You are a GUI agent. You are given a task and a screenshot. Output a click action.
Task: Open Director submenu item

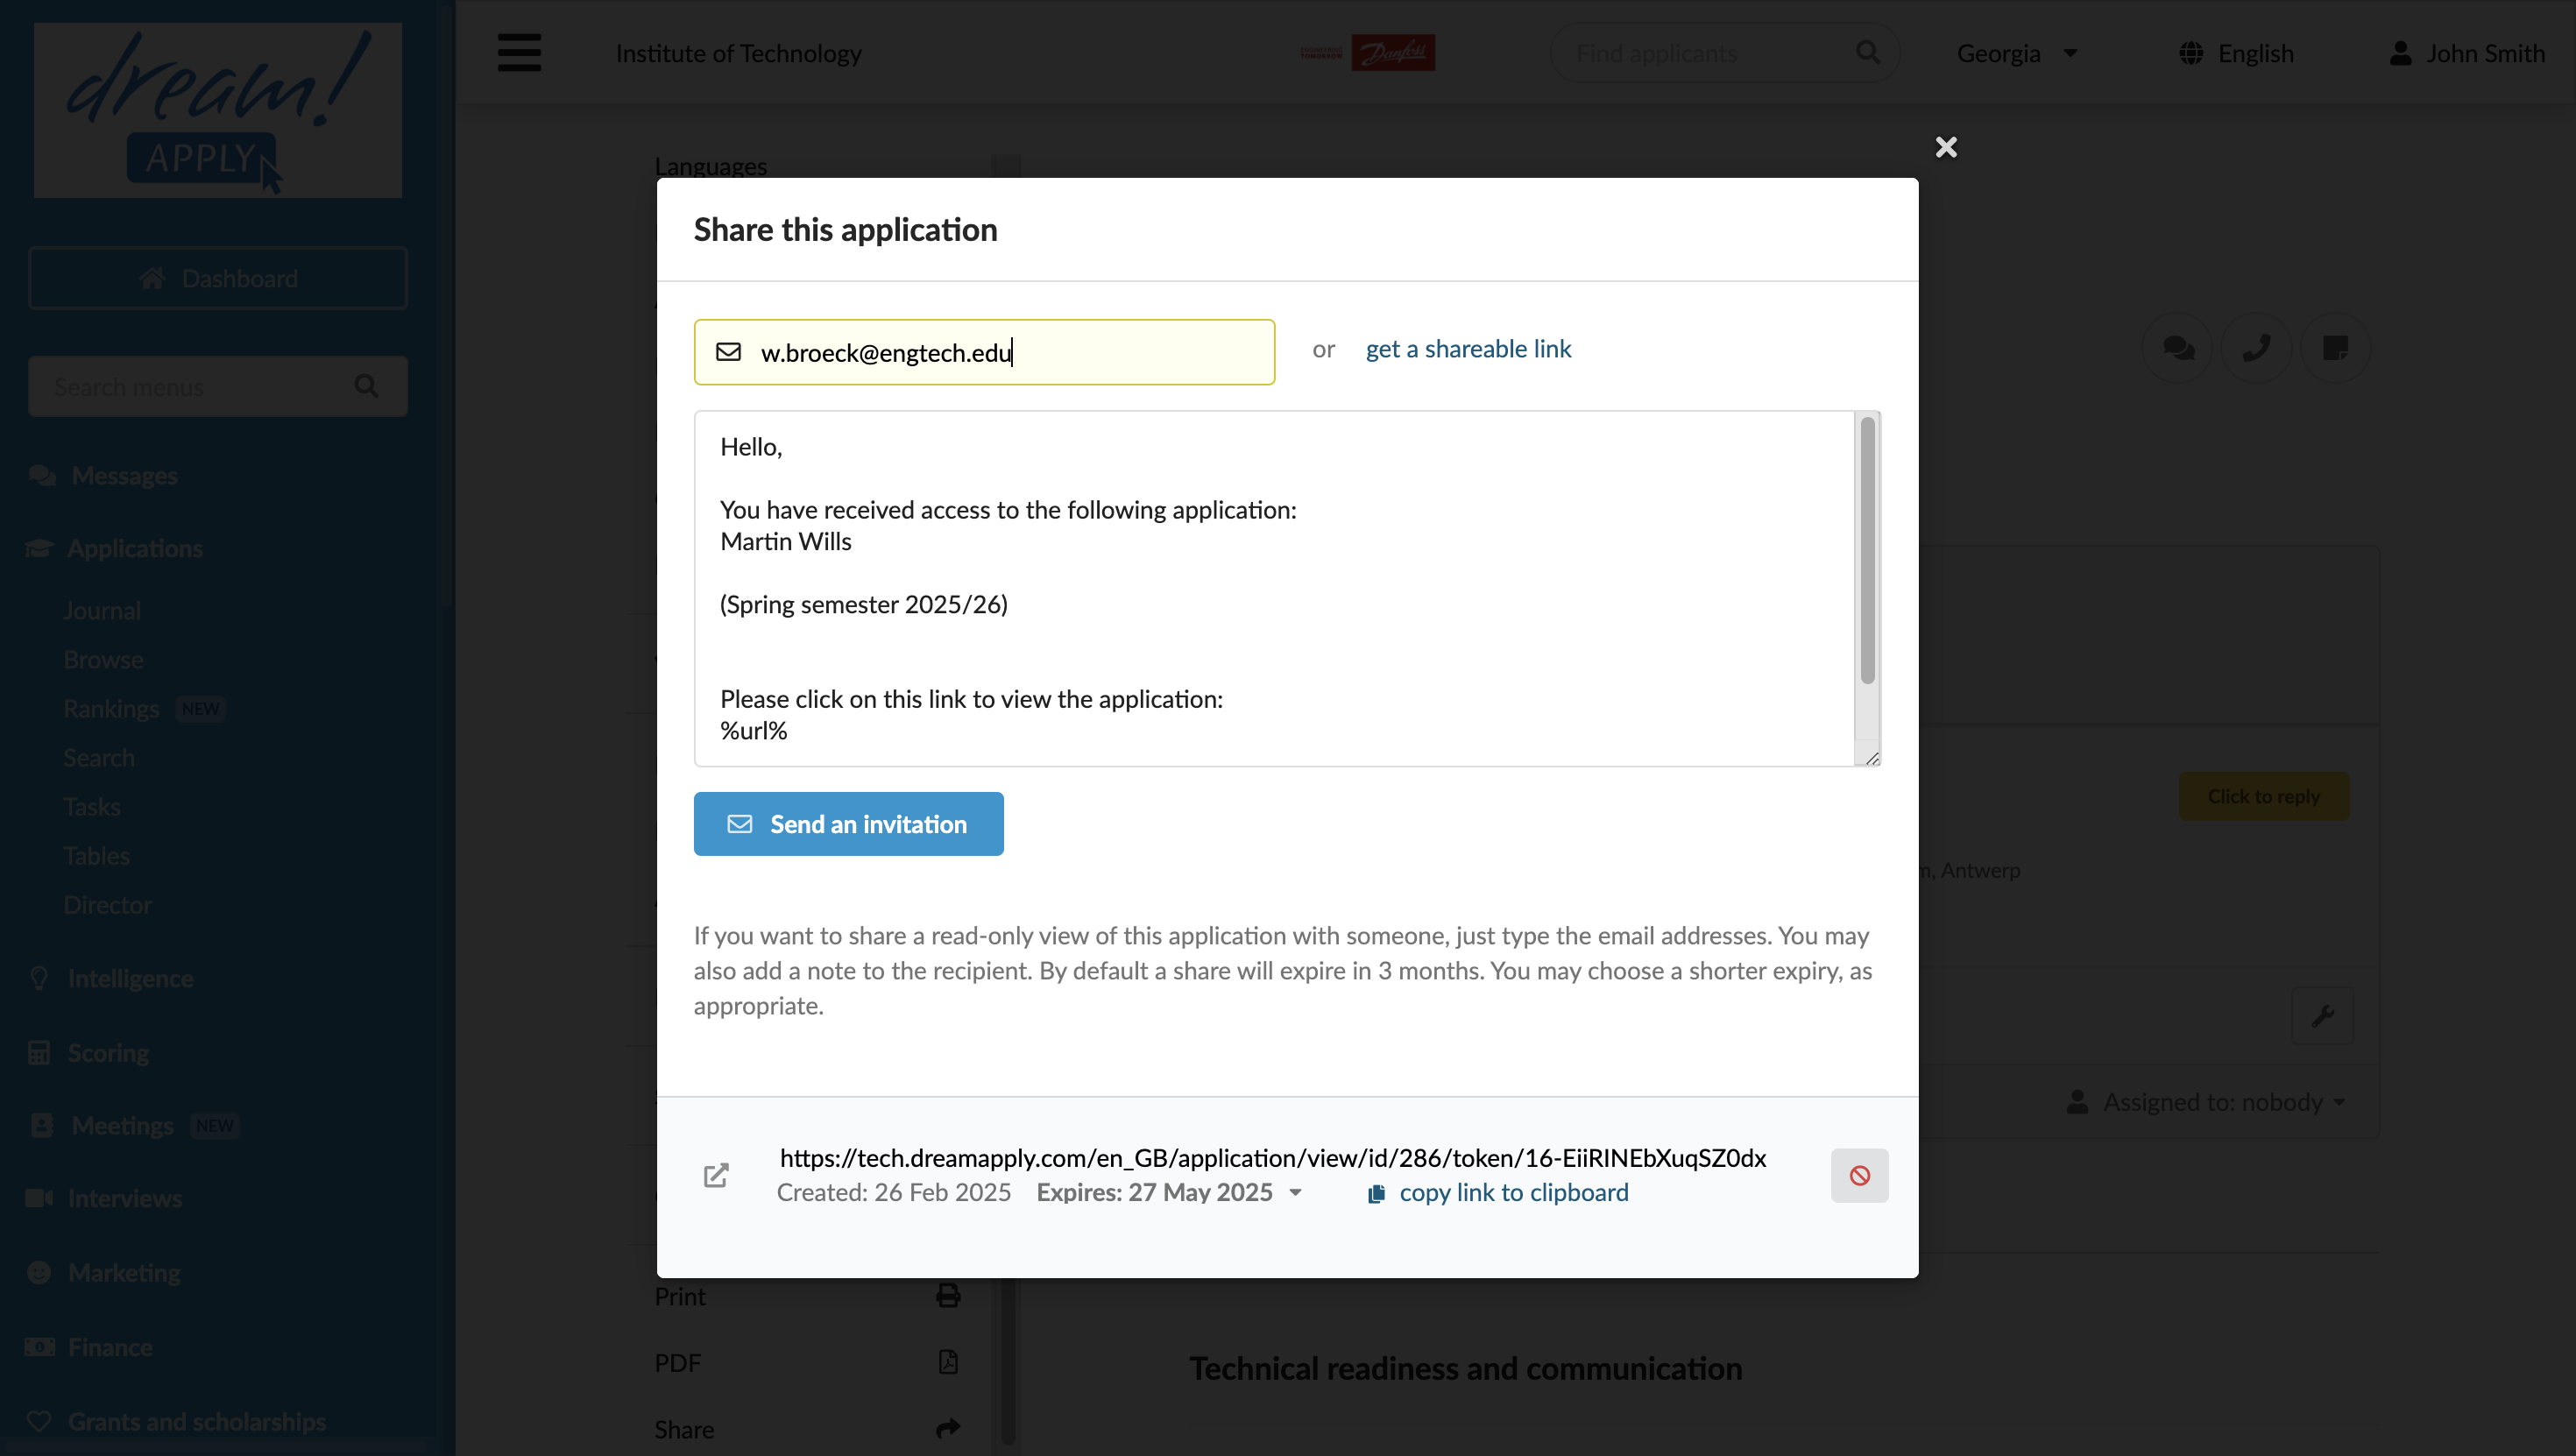pos(108,904)
